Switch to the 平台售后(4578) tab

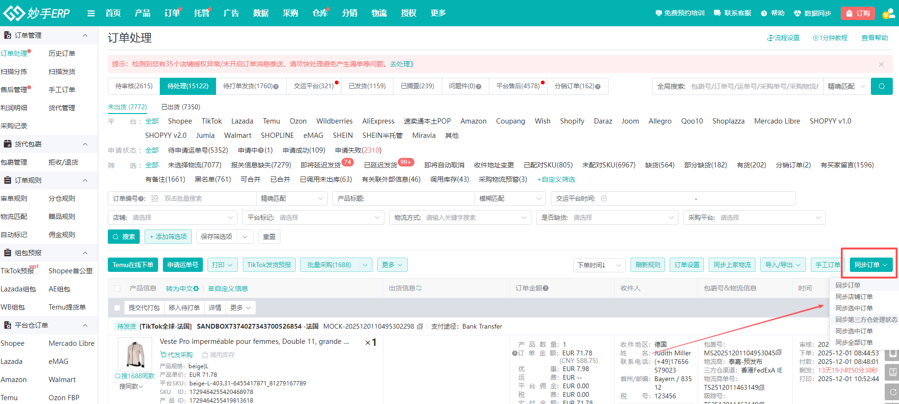tap(518, 86)
